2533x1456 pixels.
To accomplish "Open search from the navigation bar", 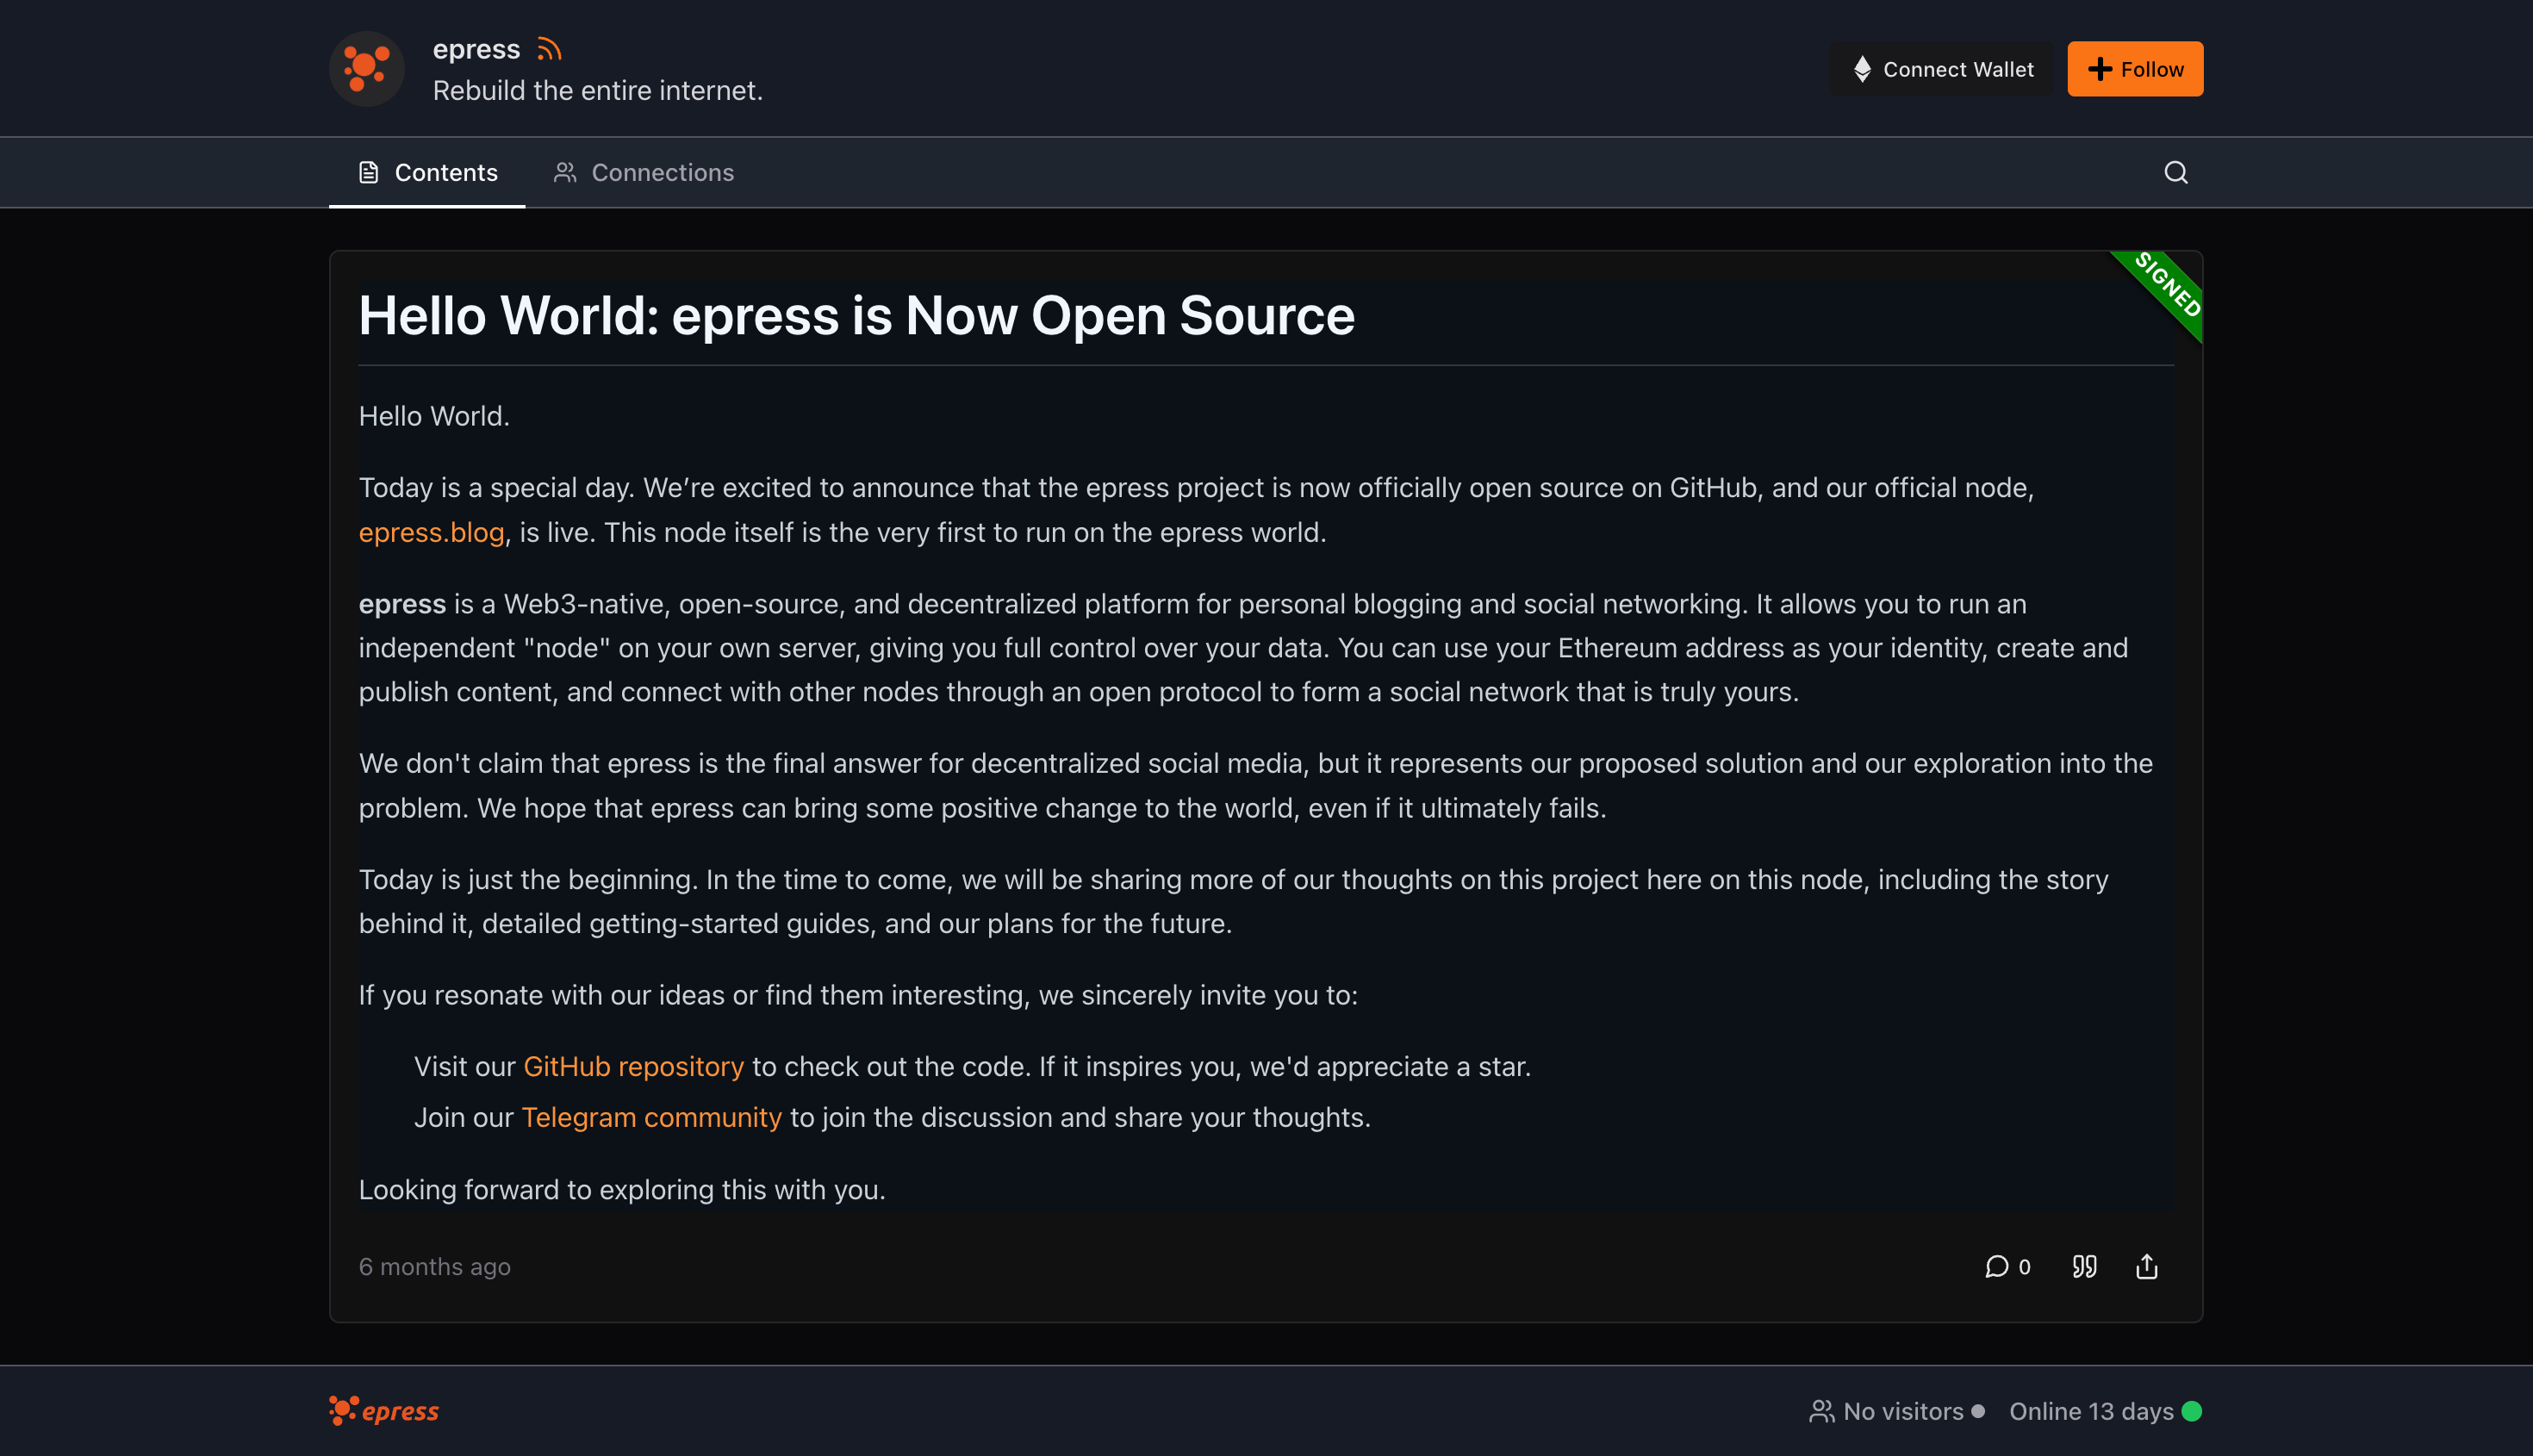I will tap(2176, 172).
